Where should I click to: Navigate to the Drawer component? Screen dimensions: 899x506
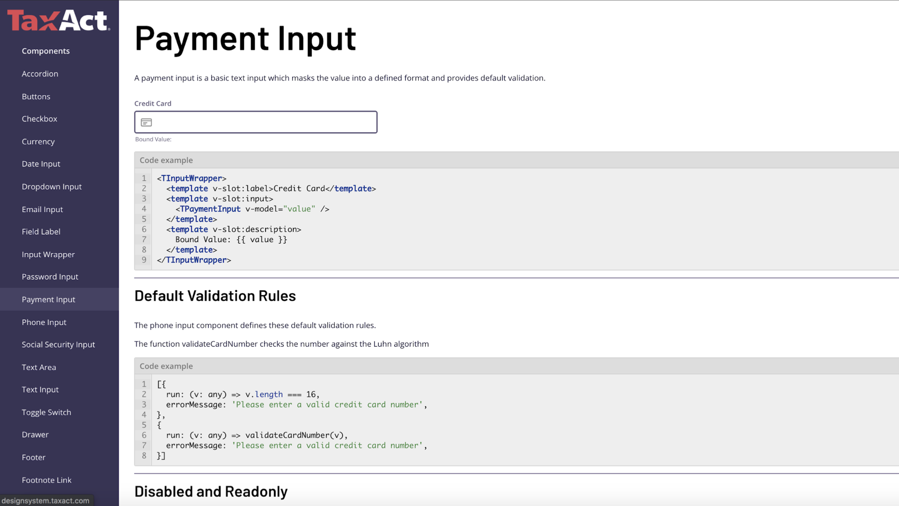(35, 434)
